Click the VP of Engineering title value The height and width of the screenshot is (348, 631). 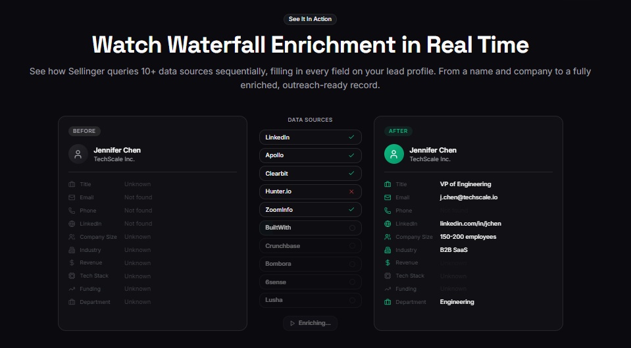tap(466, 184)
